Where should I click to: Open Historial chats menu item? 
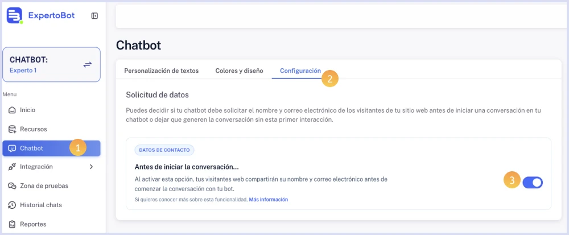pos(52,205)
